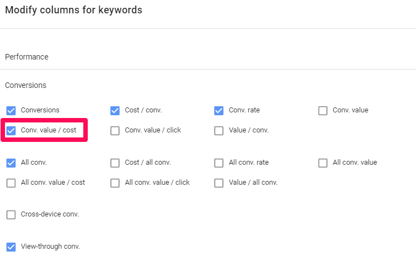Click the Modify columns for keywords title
The image size is (416, 256).
73,10
